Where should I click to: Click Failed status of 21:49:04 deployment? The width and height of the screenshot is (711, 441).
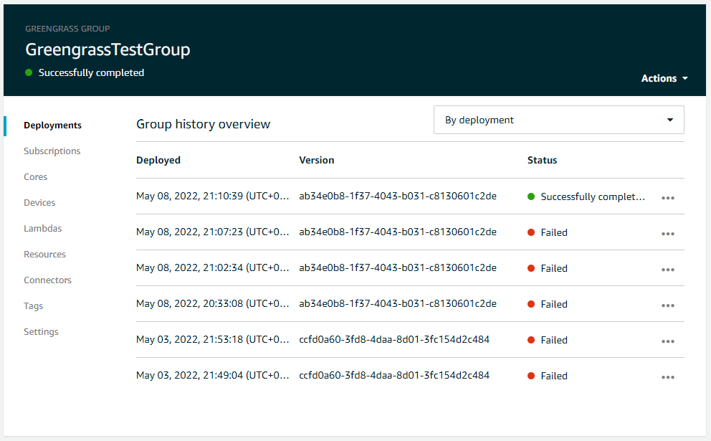(x=548, y=376)
